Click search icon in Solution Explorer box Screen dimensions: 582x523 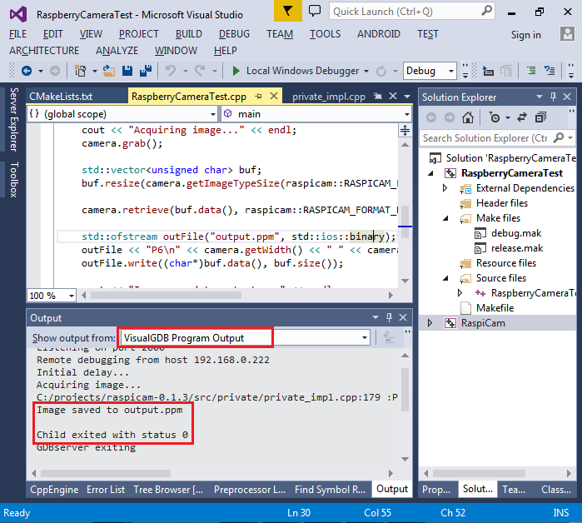[x=558, y=138]
